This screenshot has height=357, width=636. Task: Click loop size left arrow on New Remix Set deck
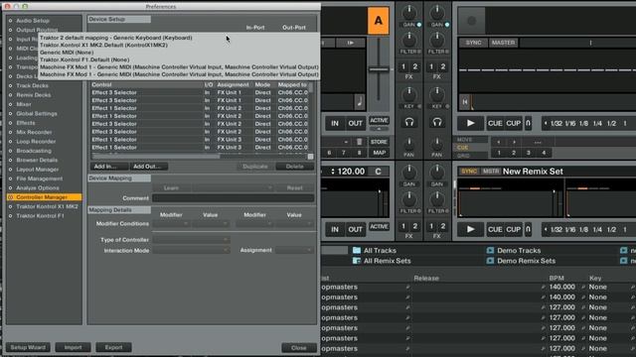point(546,229)
